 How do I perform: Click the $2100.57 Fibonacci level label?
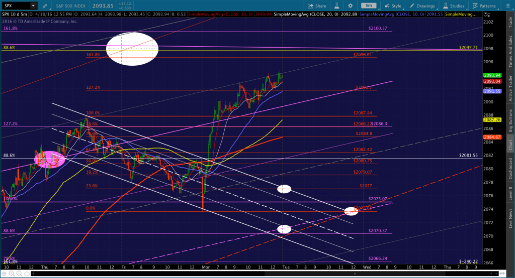[x=378, y=28]
